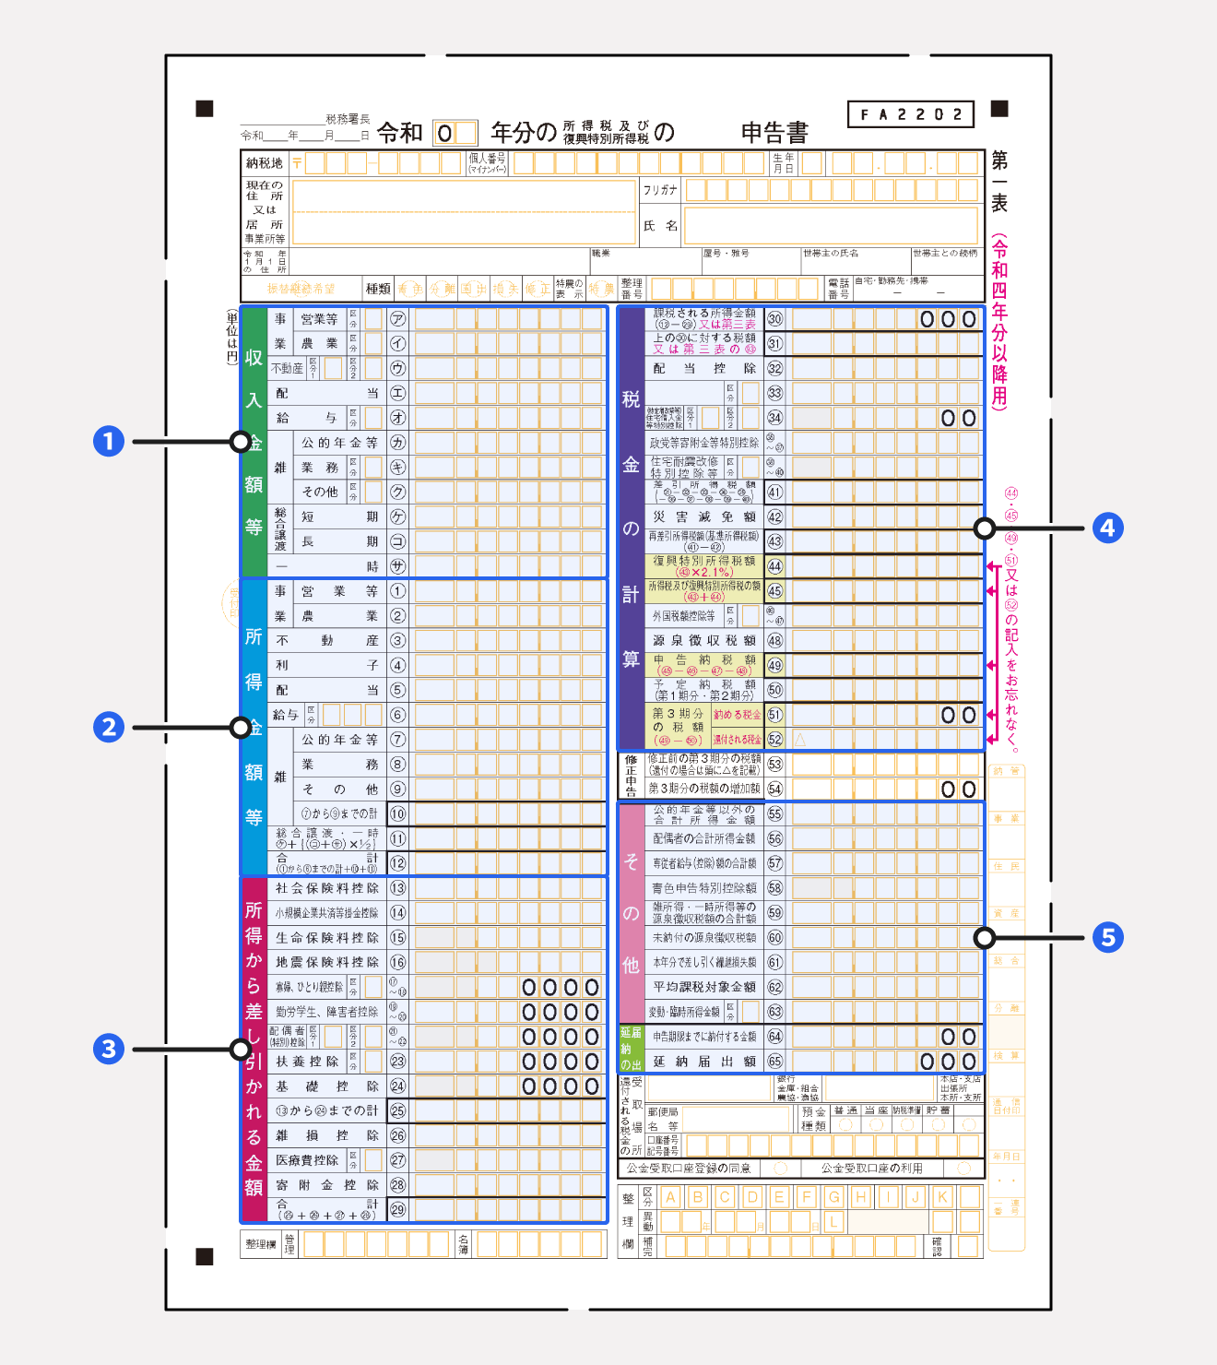
Task: Click the 名簿 boxes in bottom 整理欄
Action: 541,1244
